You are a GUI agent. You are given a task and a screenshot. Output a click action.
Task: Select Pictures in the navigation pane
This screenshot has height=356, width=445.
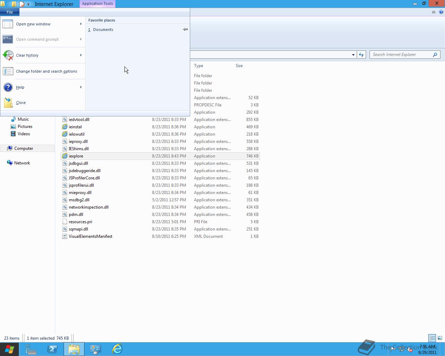[x=25, y=127]
